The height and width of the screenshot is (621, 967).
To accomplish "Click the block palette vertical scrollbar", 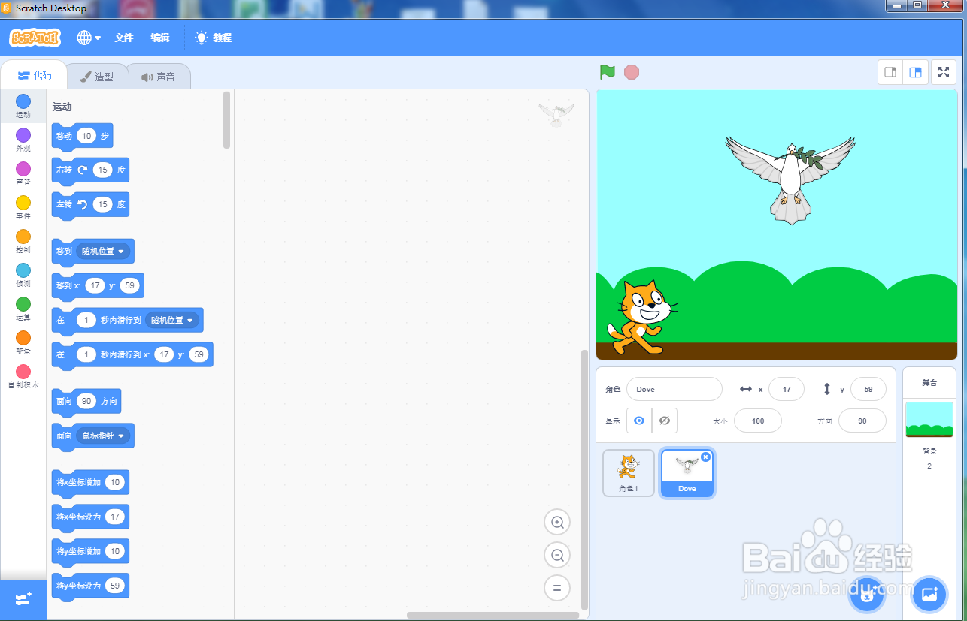I will pos(227,120).
